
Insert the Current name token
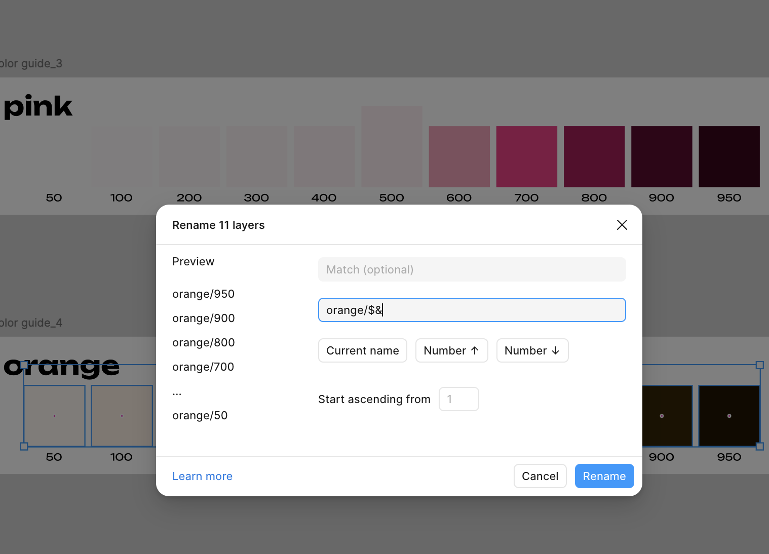(x=362, y=350)
